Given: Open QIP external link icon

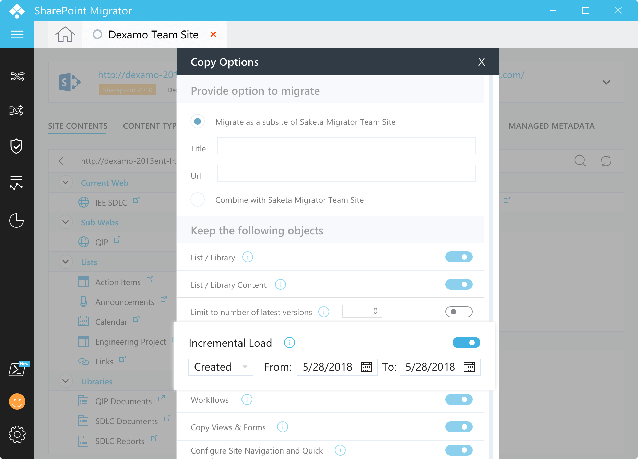Looking at the screenshot, I should (x=117, y=239).
